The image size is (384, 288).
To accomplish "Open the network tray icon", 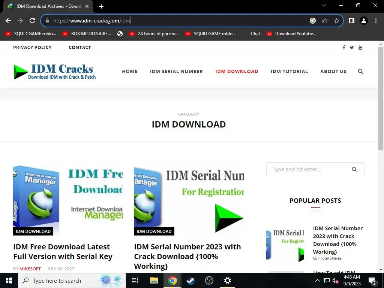I will pos(327,280).
